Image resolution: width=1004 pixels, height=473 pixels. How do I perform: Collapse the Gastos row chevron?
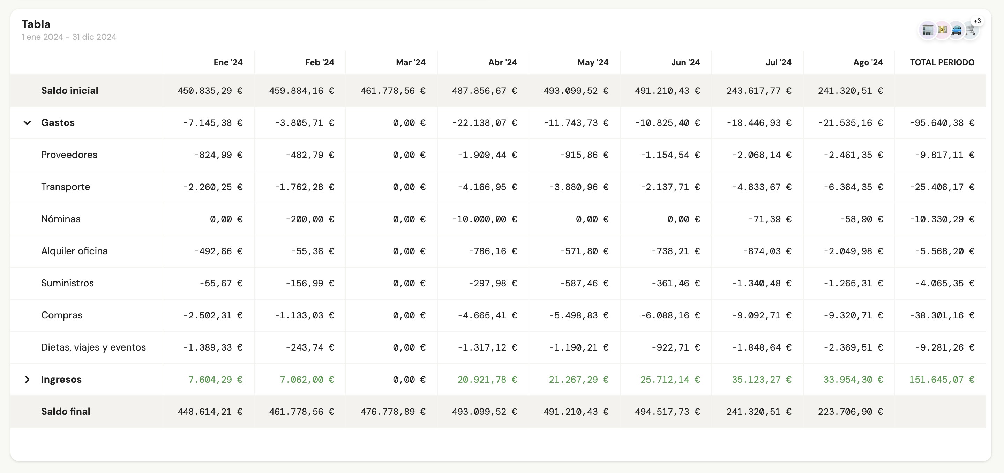click(27, 123)
